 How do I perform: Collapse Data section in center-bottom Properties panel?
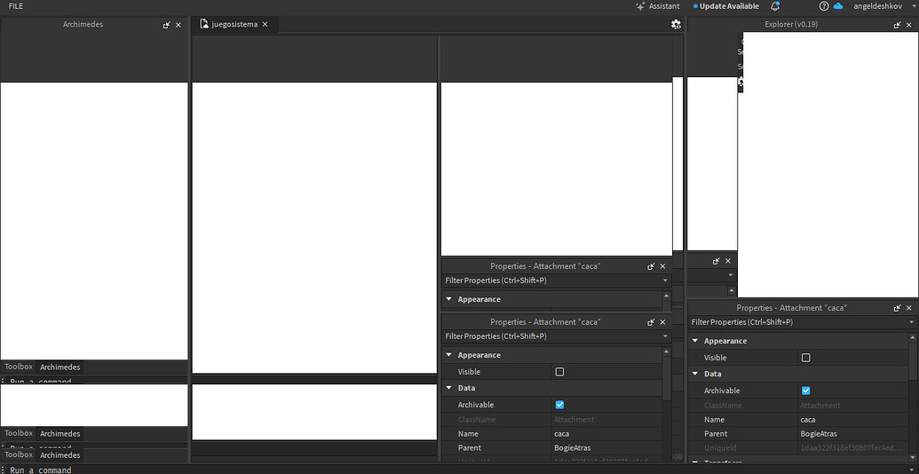tap(449, 388)
